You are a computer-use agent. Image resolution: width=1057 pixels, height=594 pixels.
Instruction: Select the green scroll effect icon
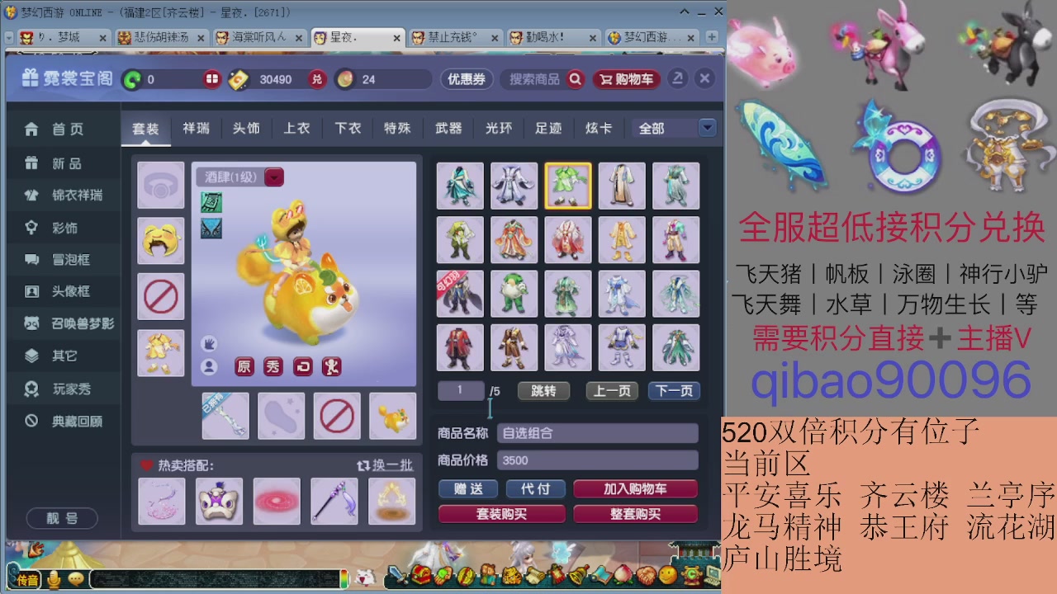211,202
